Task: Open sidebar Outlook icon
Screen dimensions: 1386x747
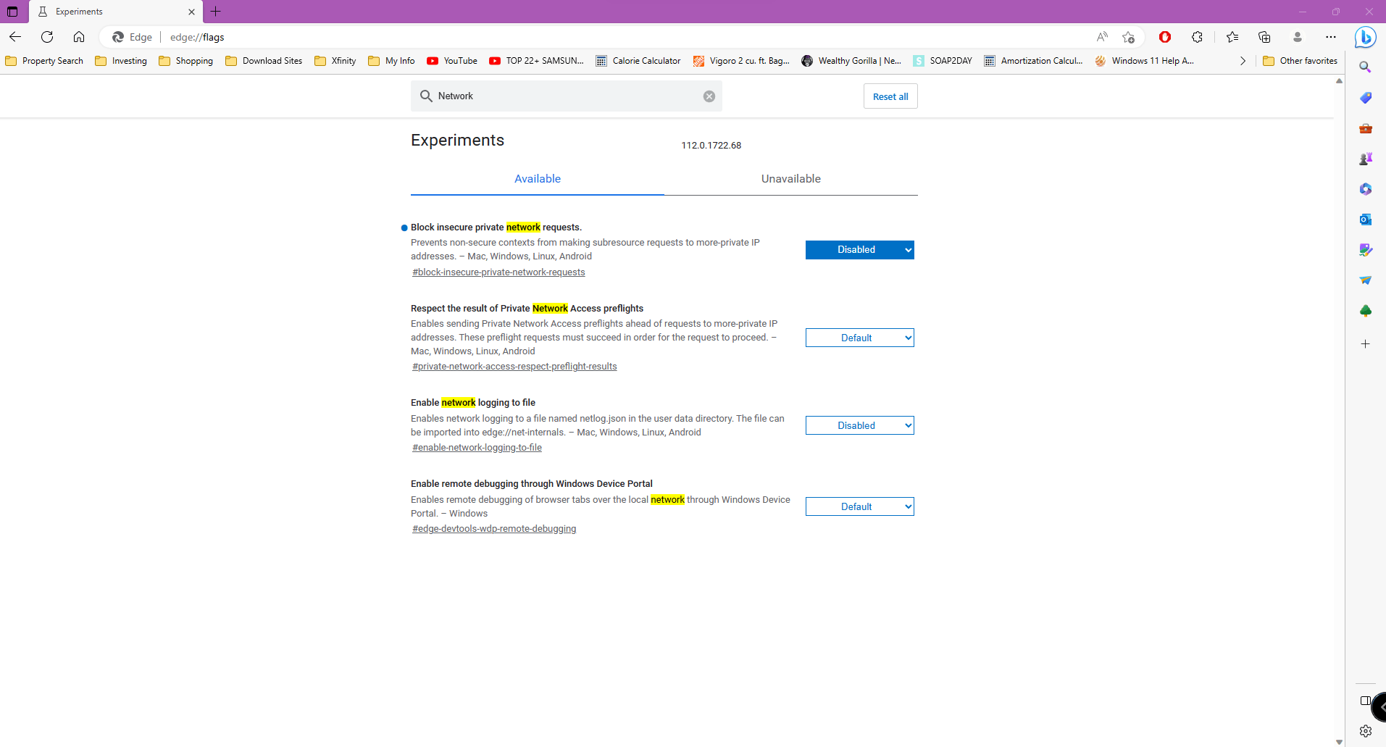Action: click(1366, 220)
